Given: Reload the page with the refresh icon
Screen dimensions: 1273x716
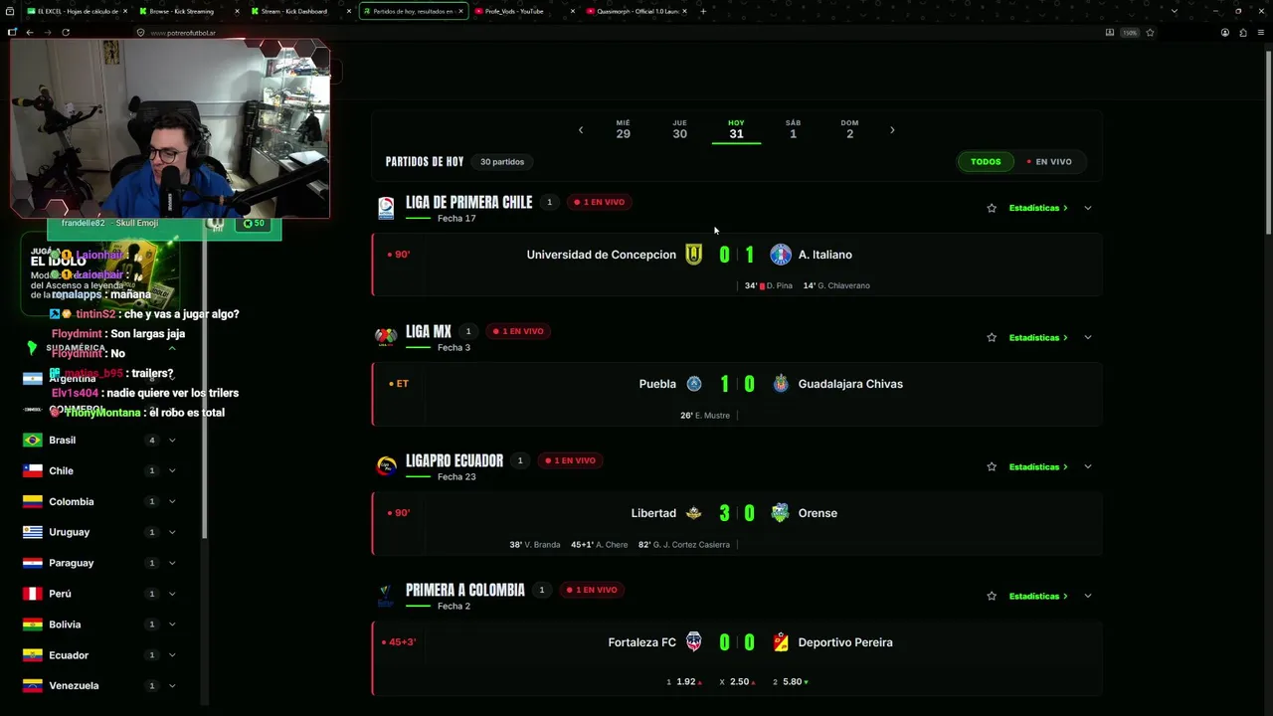Looking at the screenshot, I should pyautogui.click(x=66, y=32).
